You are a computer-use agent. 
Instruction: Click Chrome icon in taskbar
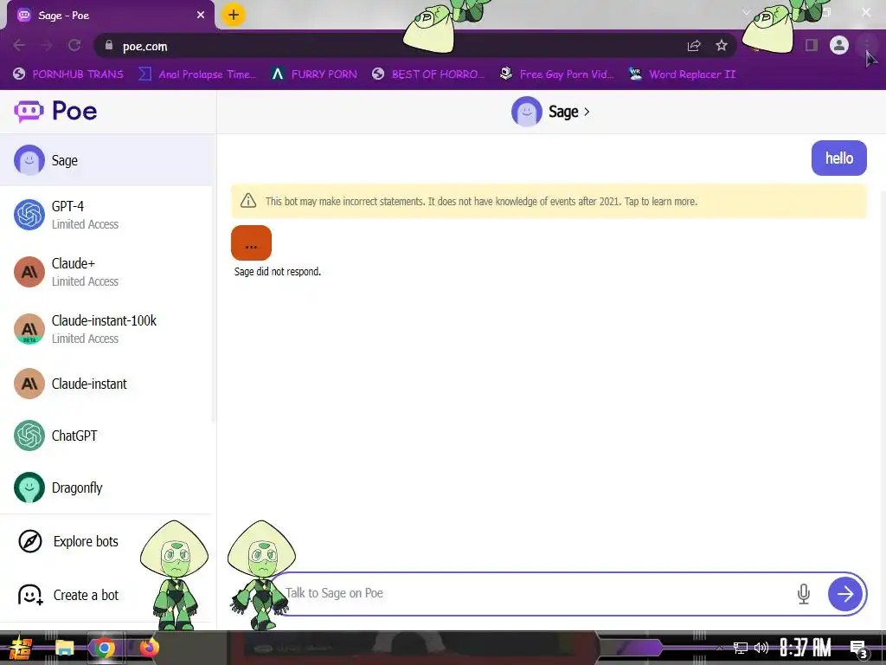105,648
